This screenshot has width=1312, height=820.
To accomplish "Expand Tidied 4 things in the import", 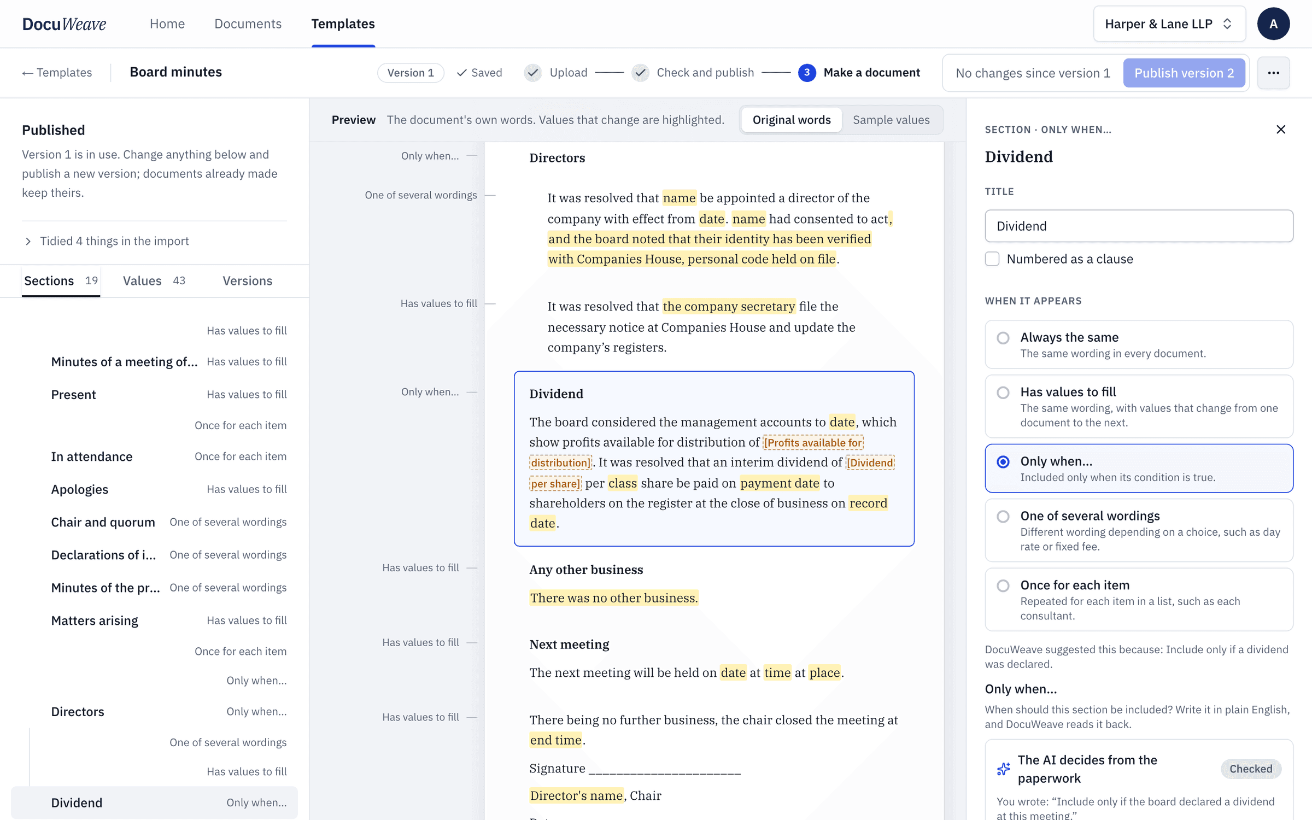I will point(107,241).
